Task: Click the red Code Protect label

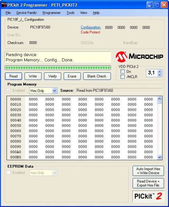Action: pyautogui.click(x=90, y=32)
